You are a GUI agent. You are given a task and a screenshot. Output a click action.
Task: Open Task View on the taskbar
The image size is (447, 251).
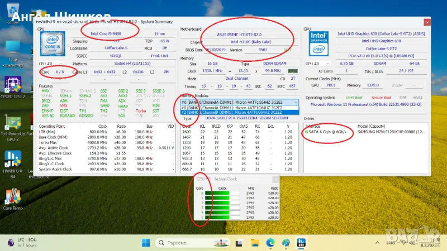point(238,242)
